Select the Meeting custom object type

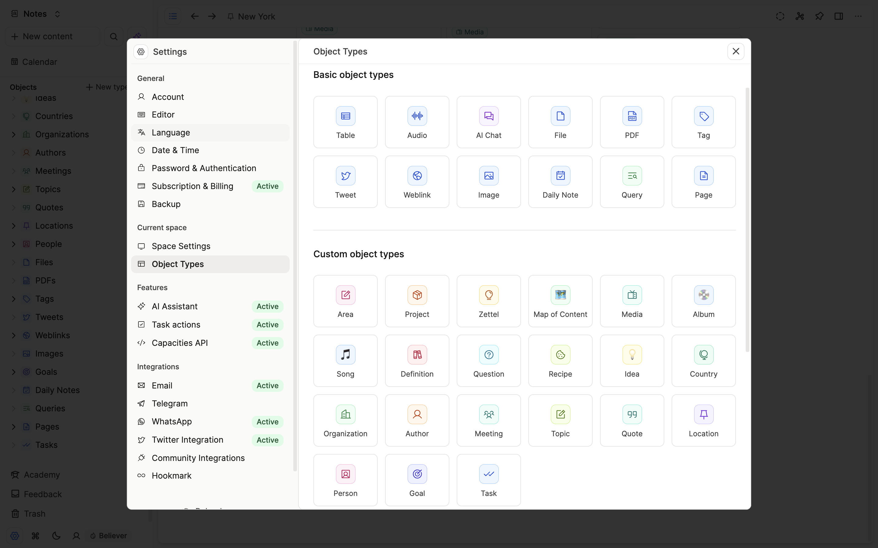click(489, 420)
